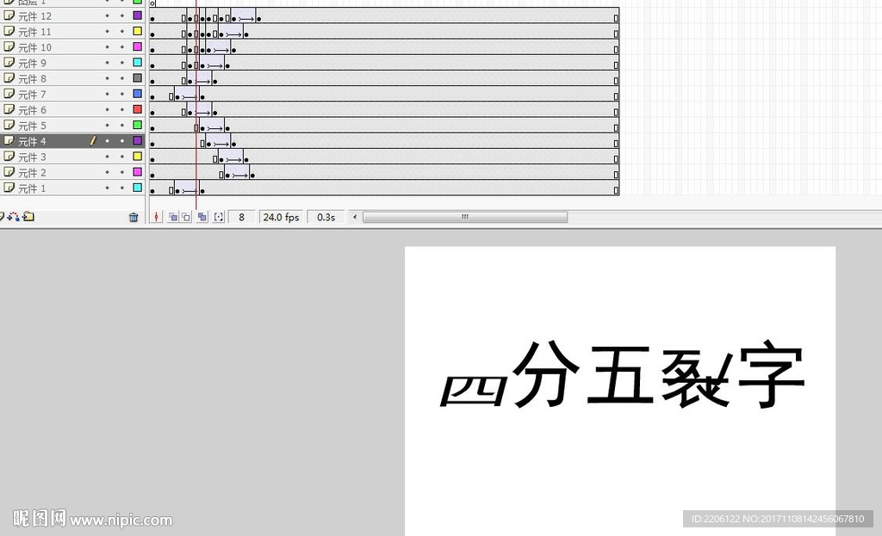882x536 pixels.
Task: Click the layer icon of 元件 12
Action: click(x=9, y=15)
